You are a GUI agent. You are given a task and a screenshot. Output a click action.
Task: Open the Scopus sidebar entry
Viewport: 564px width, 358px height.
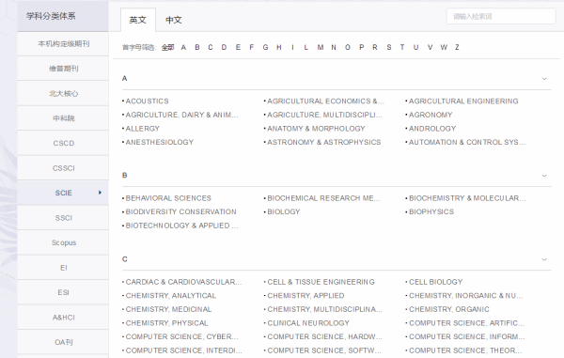pos(63,242)
